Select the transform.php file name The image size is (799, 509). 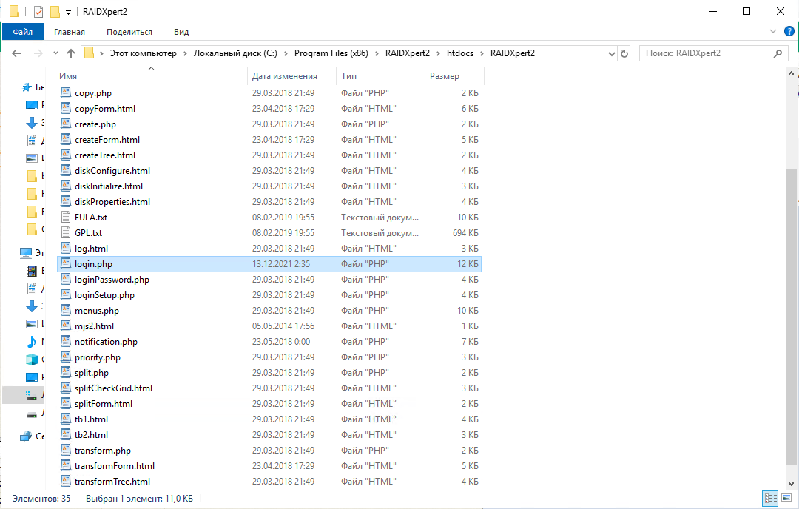pos(103,451)
